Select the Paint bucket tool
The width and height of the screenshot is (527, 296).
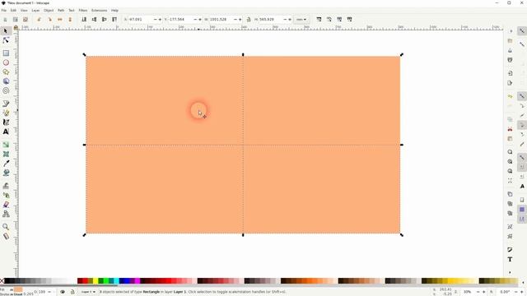[x=6, y=173]
